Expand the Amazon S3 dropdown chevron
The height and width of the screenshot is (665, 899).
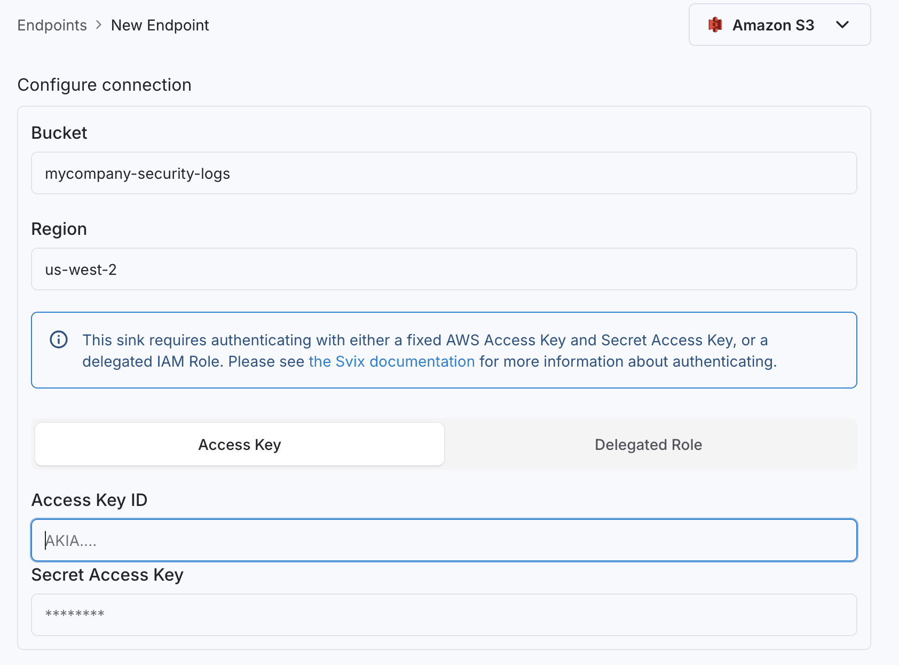point(842,25)
